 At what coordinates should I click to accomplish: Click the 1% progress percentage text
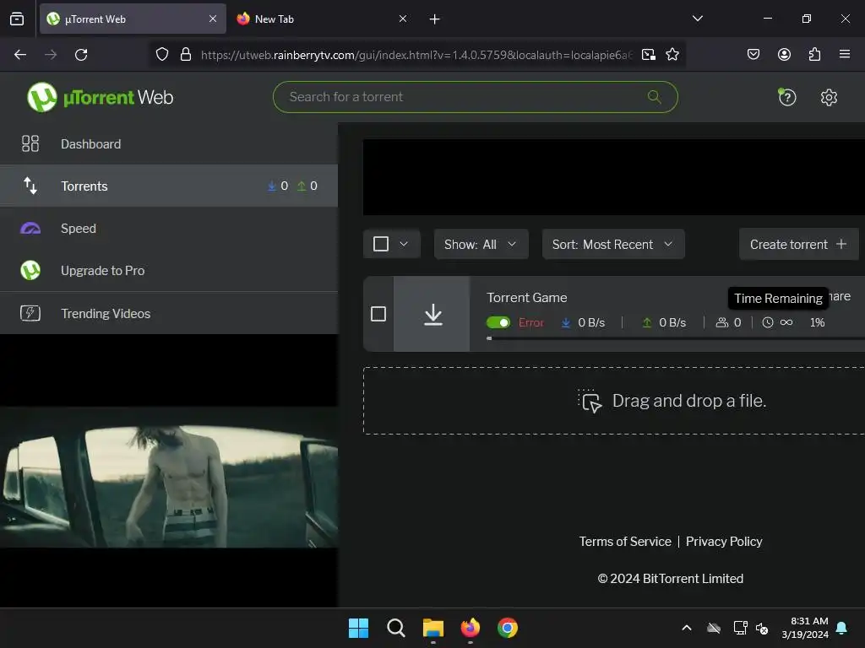click(x=817, y=322)
